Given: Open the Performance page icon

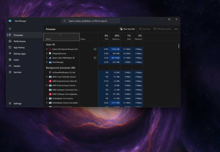Looking at the screenshot, I should (10, 41).
